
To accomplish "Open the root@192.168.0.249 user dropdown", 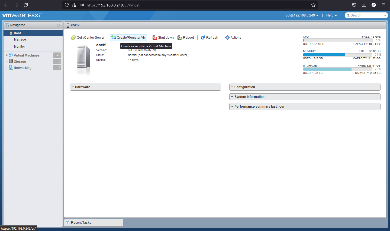I will (301, 15).
